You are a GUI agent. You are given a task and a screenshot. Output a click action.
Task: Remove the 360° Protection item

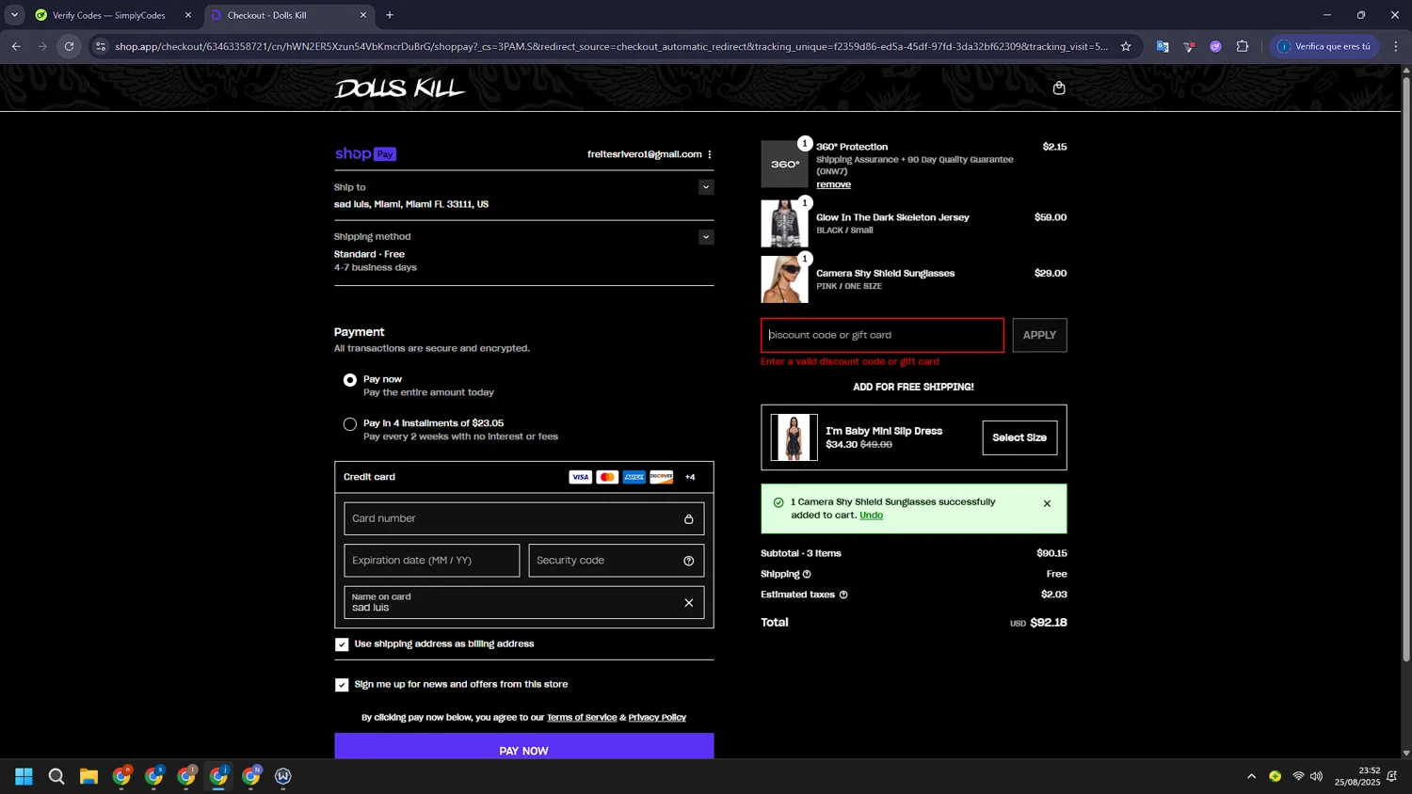pos(833,184)
